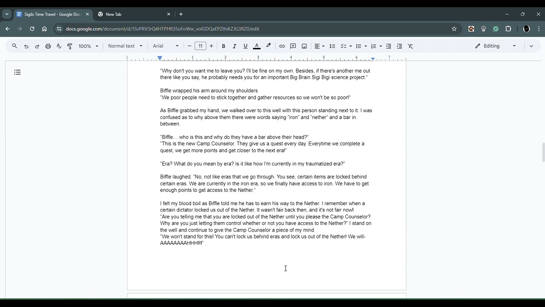
Task: Increase indent of the paragraph
Action: 399,46
